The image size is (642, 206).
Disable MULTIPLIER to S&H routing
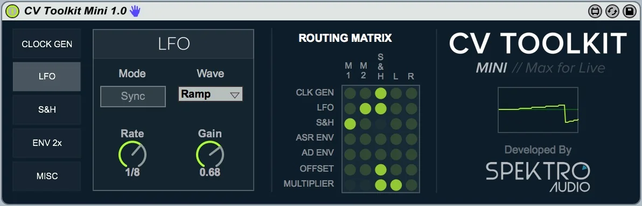click(381, 185)
